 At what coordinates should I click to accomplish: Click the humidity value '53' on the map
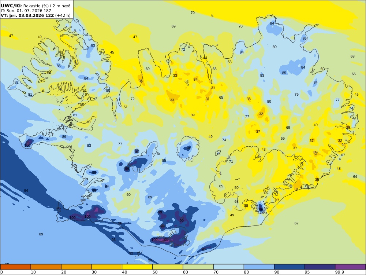229,62
